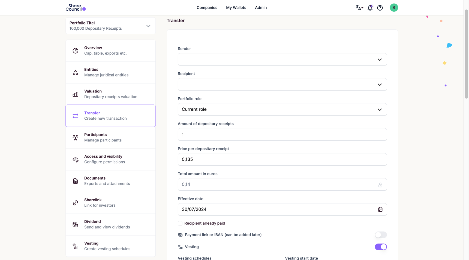Open Documents section label

click(95, 178)
